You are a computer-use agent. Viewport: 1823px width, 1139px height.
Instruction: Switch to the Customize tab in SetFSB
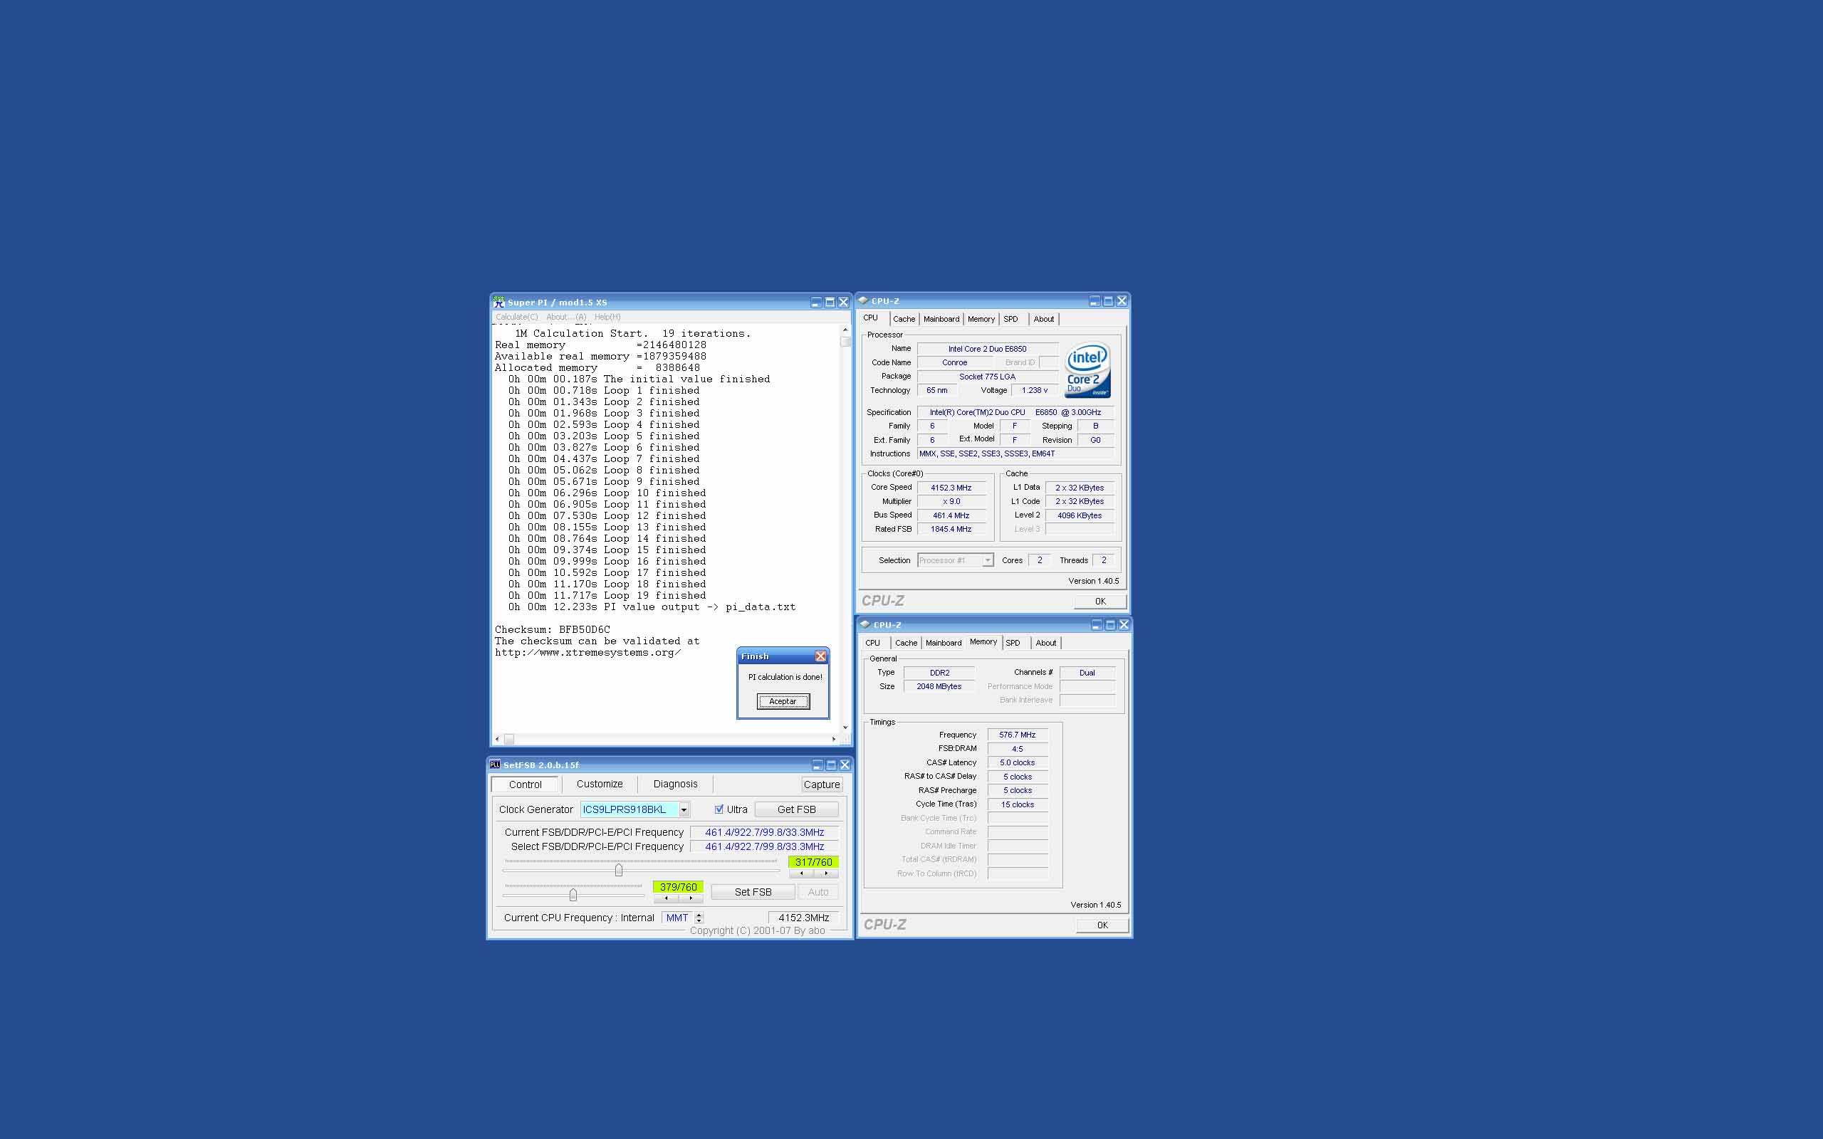click(x=600, y=784)
